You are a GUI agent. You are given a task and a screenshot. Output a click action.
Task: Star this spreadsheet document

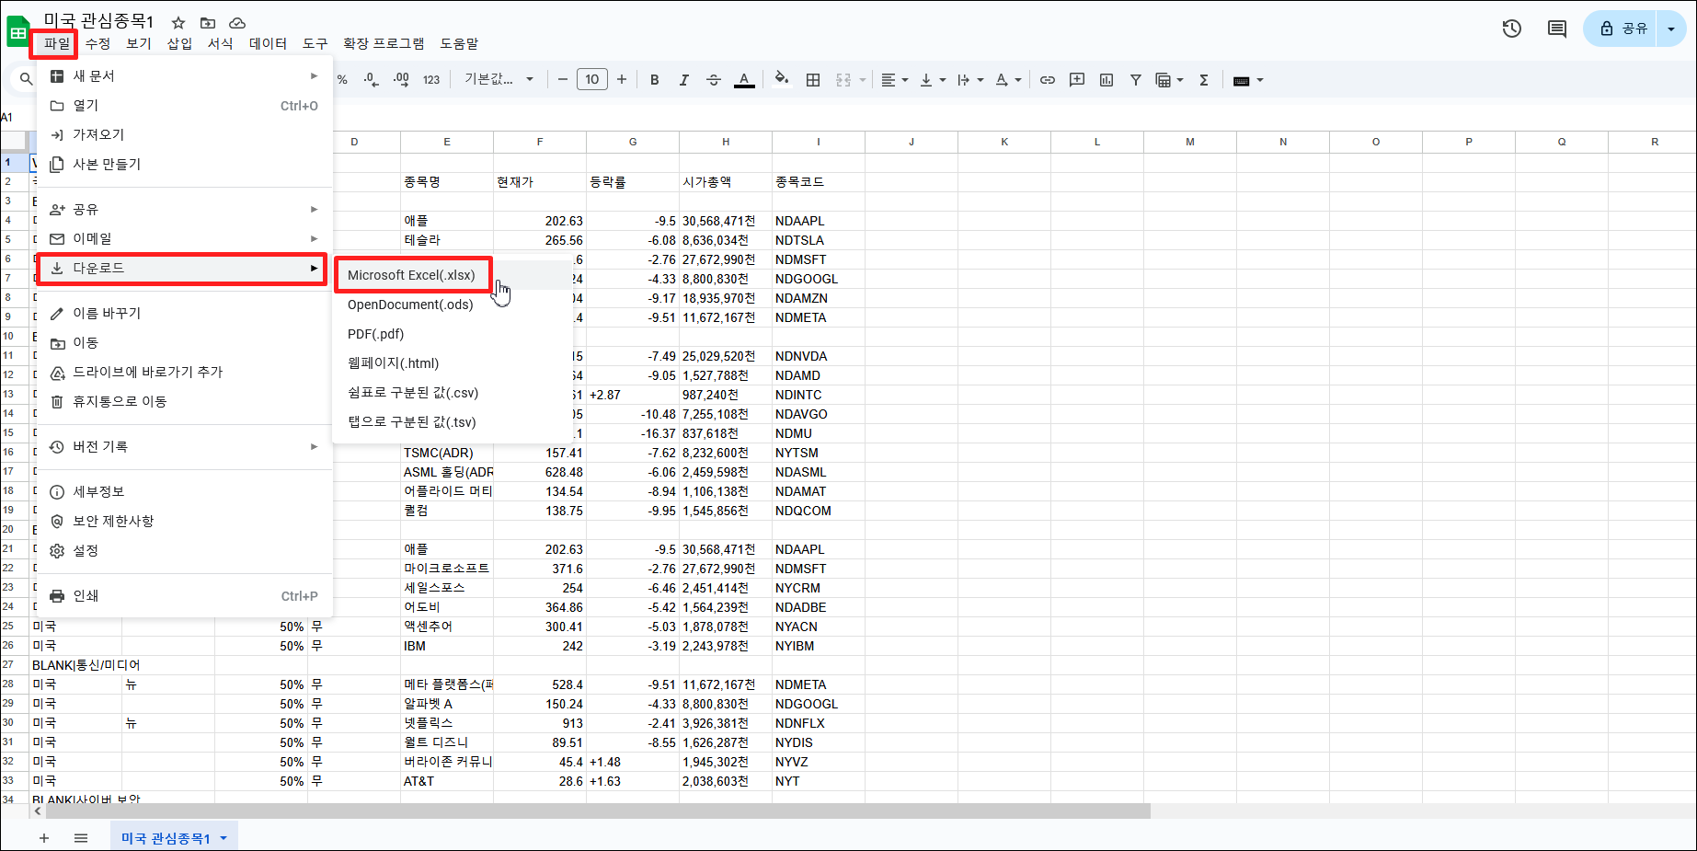pyautogui.click(x=178, y=22)
